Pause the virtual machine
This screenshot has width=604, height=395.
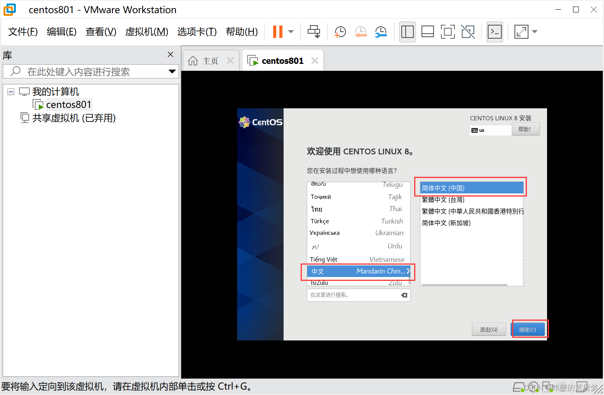point(278,32)
